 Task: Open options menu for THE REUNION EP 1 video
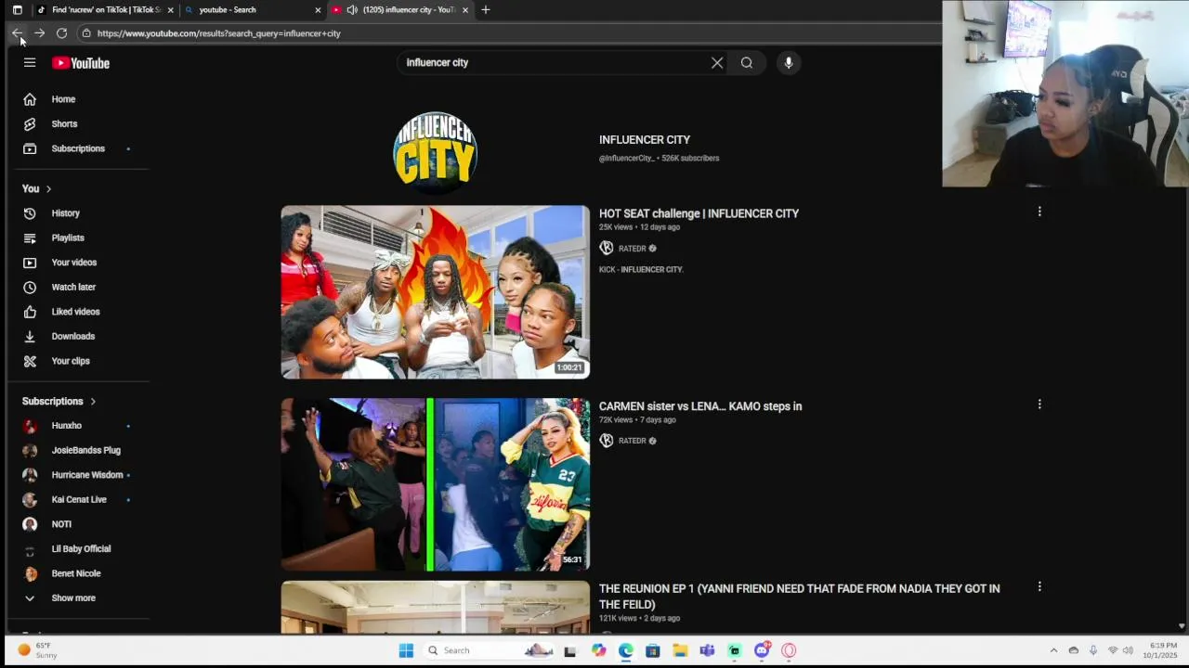tap(1039, 586)
